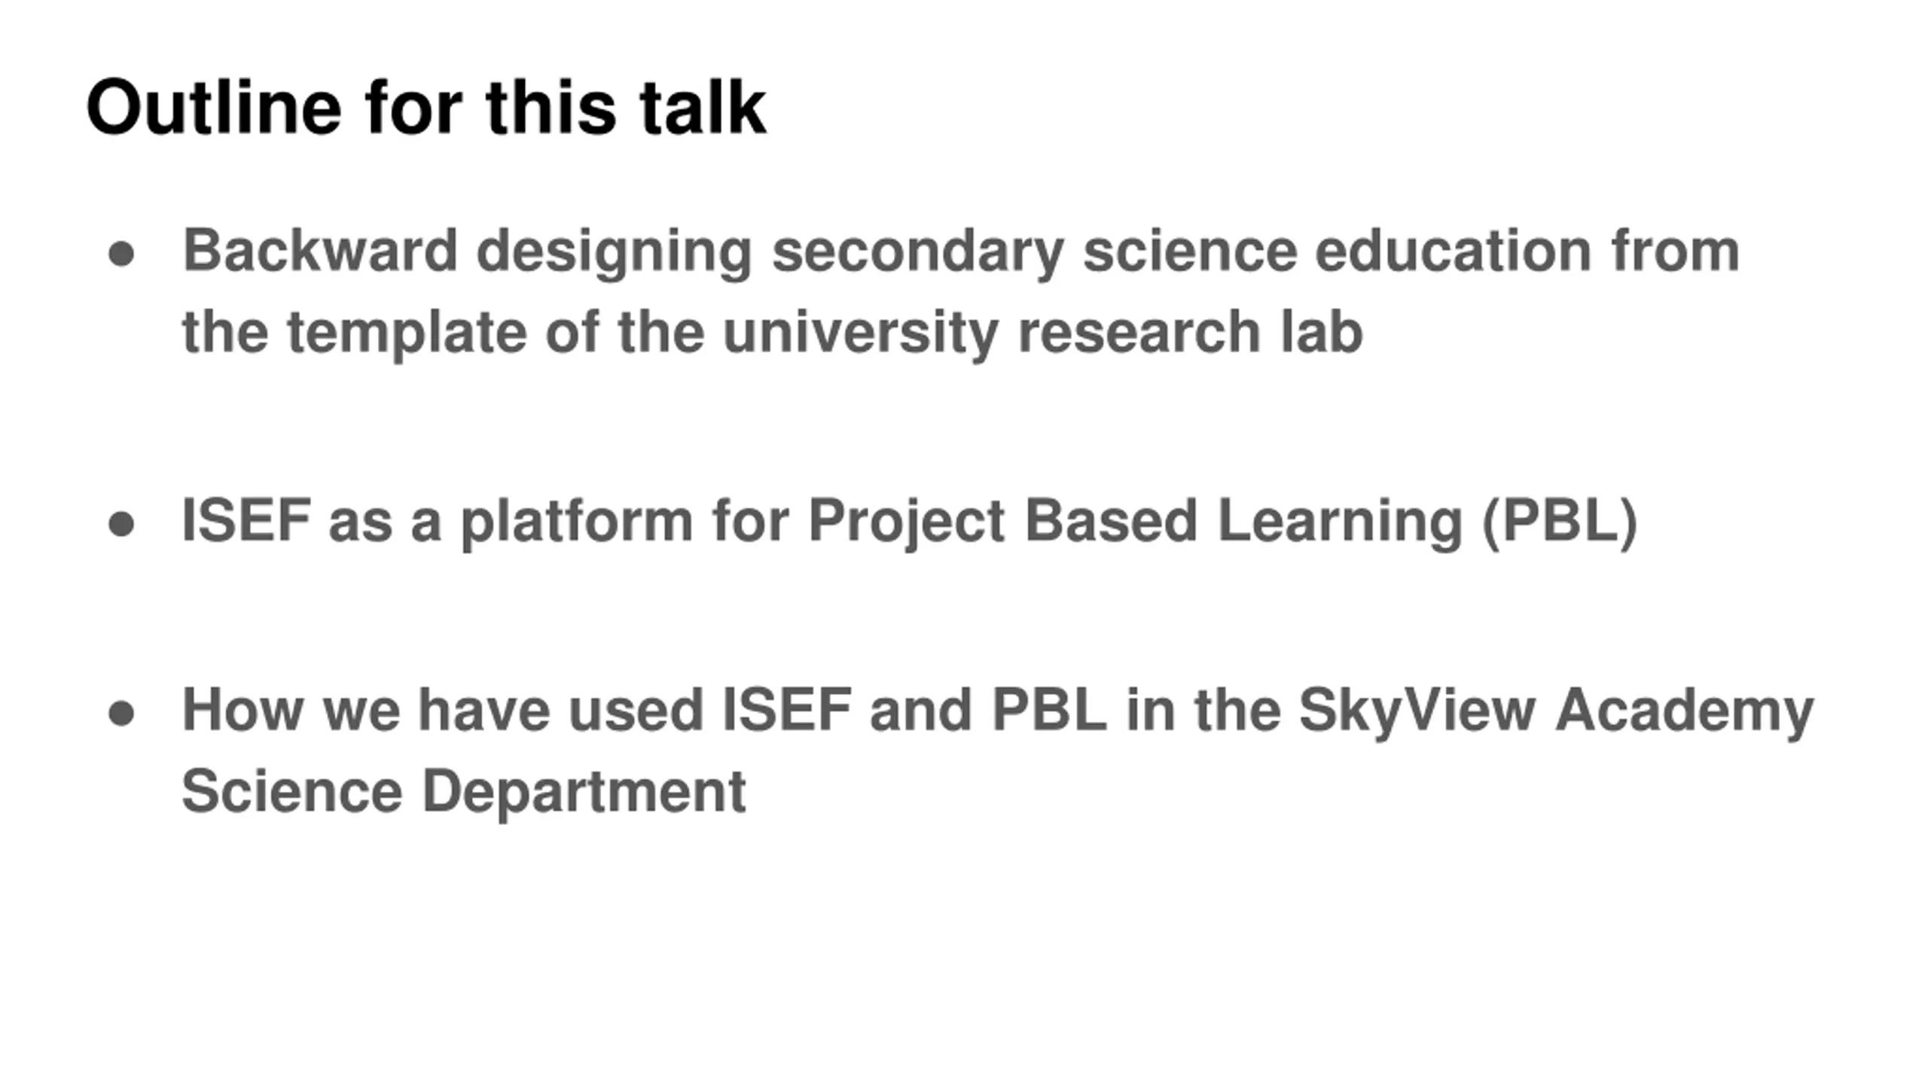1928x1084 pixels.
Task: Click the word 'university' in the first bullet
Action: point(860,333)
